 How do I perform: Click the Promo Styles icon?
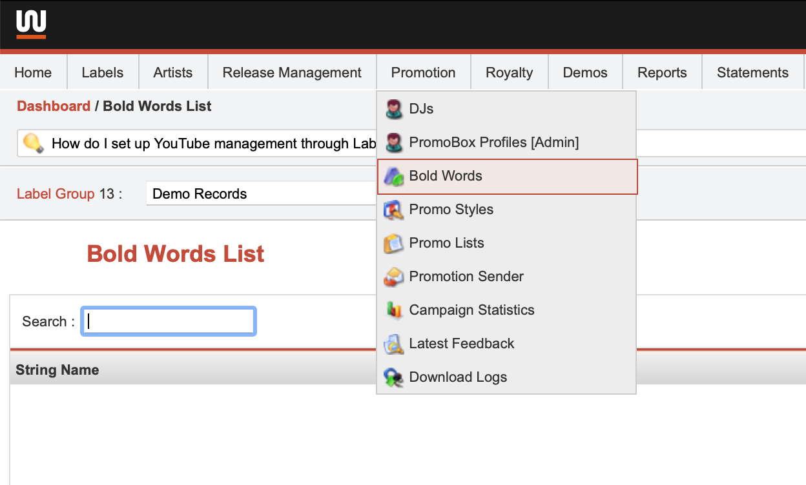tap(393, 210)
